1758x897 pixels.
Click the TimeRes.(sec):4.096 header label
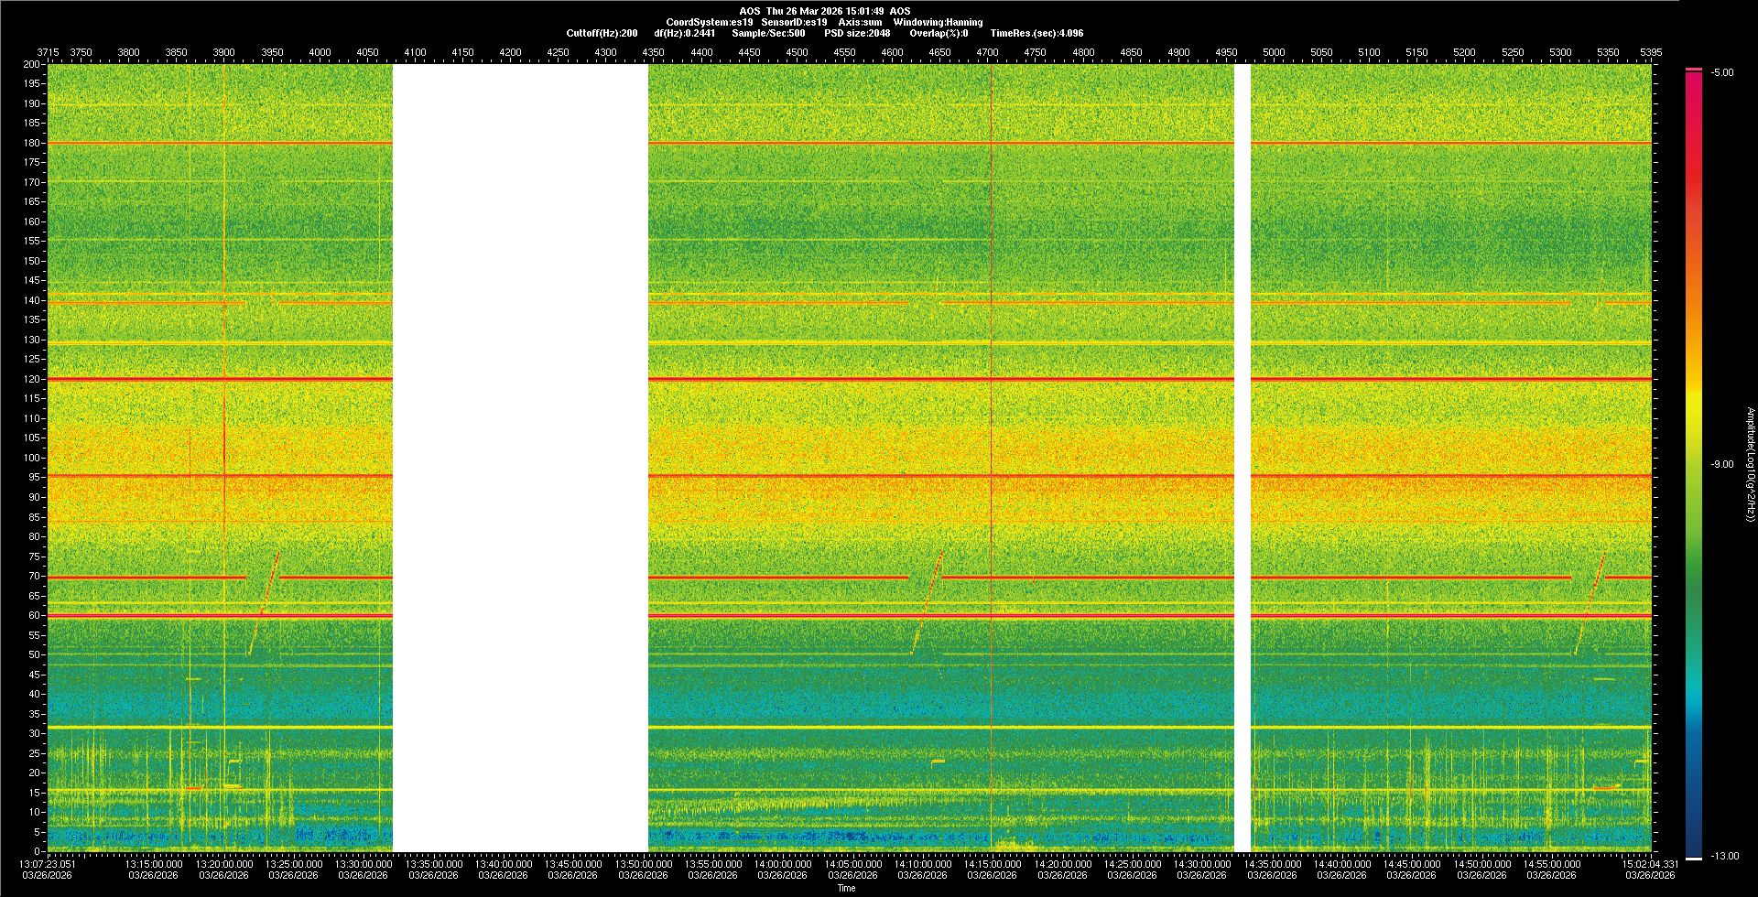pos(1036,33)
